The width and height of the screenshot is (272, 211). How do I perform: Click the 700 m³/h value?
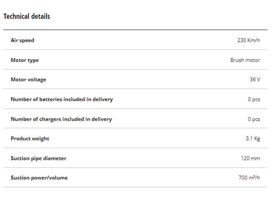click(249, 178)
